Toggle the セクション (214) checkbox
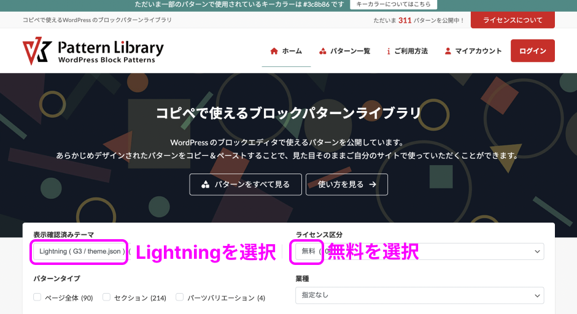This screenshot has width=577, height=314. click(106, 297)
